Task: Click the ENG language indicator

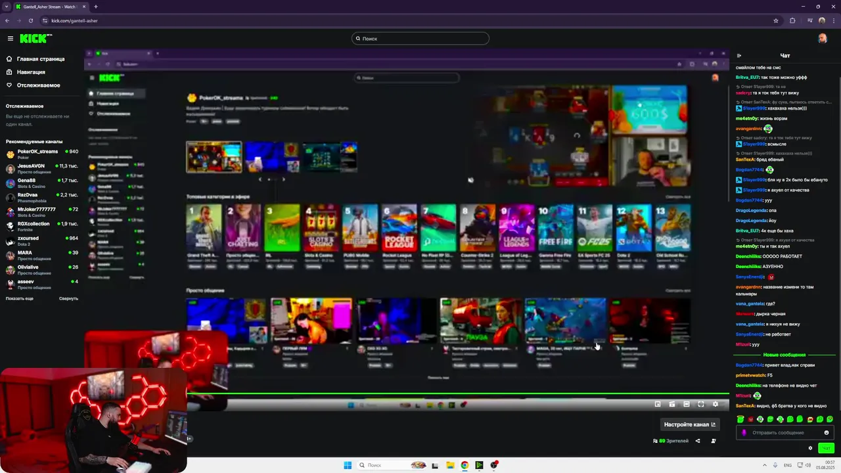Action: pos(788,465)
